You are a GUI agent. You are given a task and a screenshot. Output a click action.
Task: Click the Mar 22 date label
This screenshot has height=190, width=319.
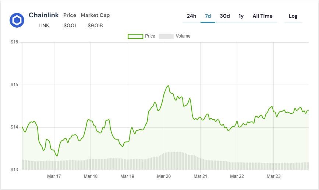(237, 176)
